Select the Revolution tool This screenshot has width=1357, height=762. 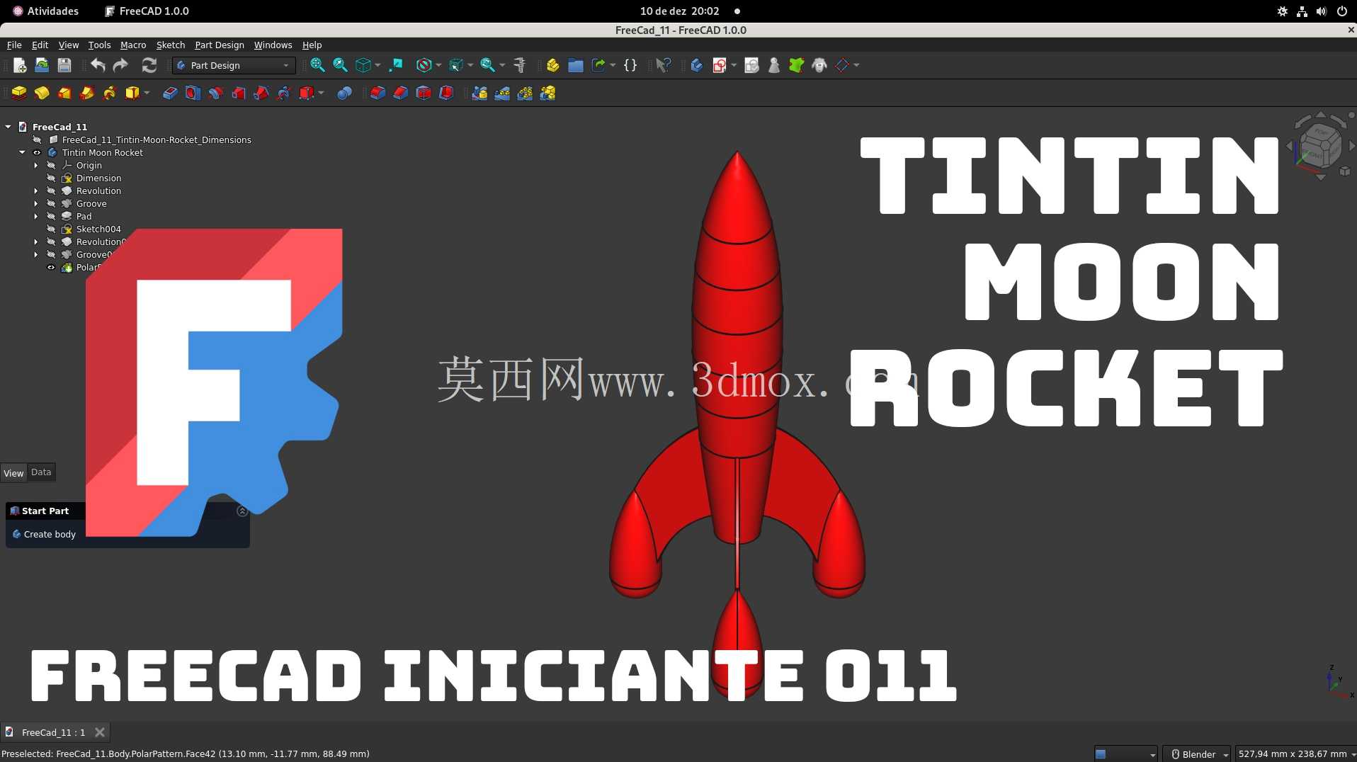click(42, 93)
